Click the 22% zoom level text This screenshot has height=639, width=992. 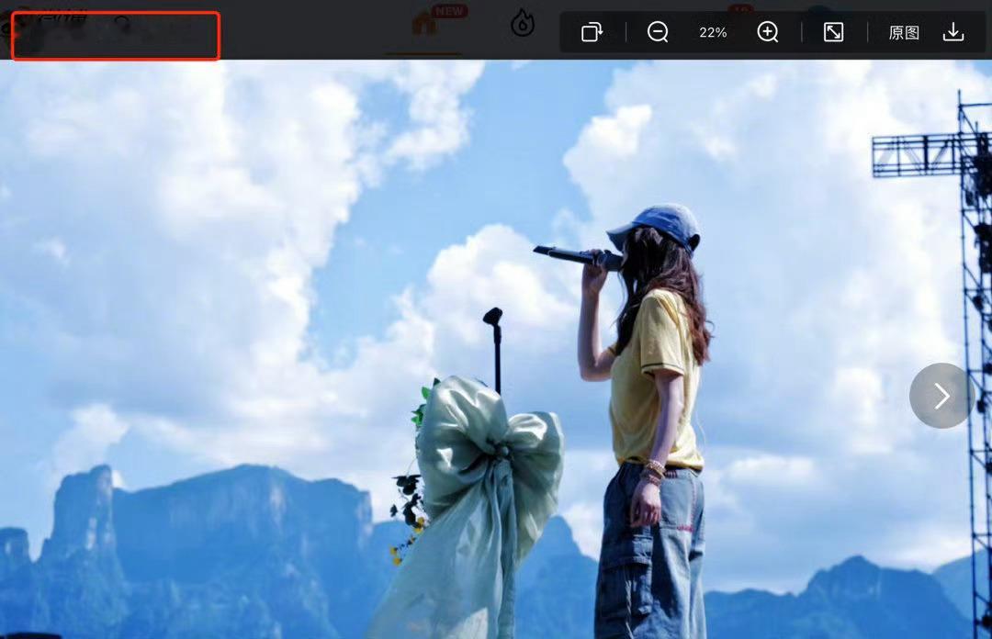pyautogui.click(x=713, y=32)
